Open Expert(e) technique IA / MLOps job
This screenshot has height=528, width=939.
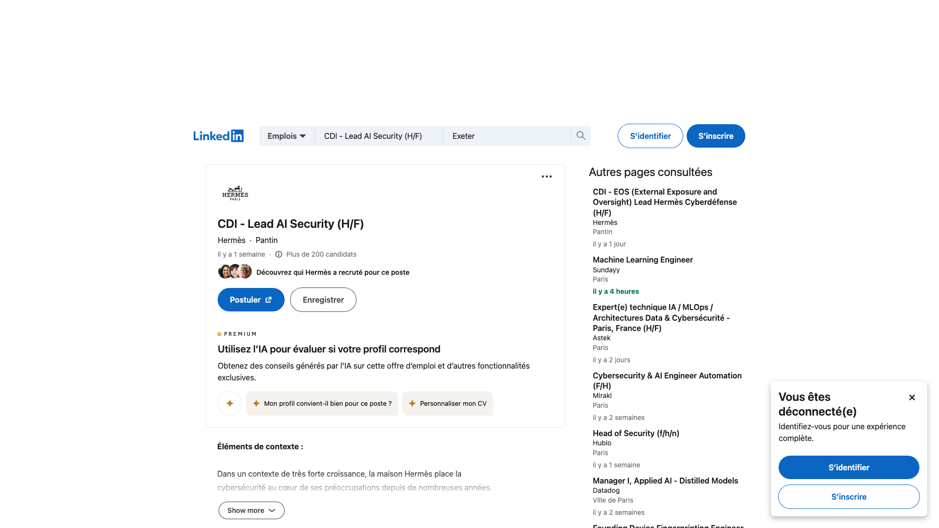click(x=661, y=318)
